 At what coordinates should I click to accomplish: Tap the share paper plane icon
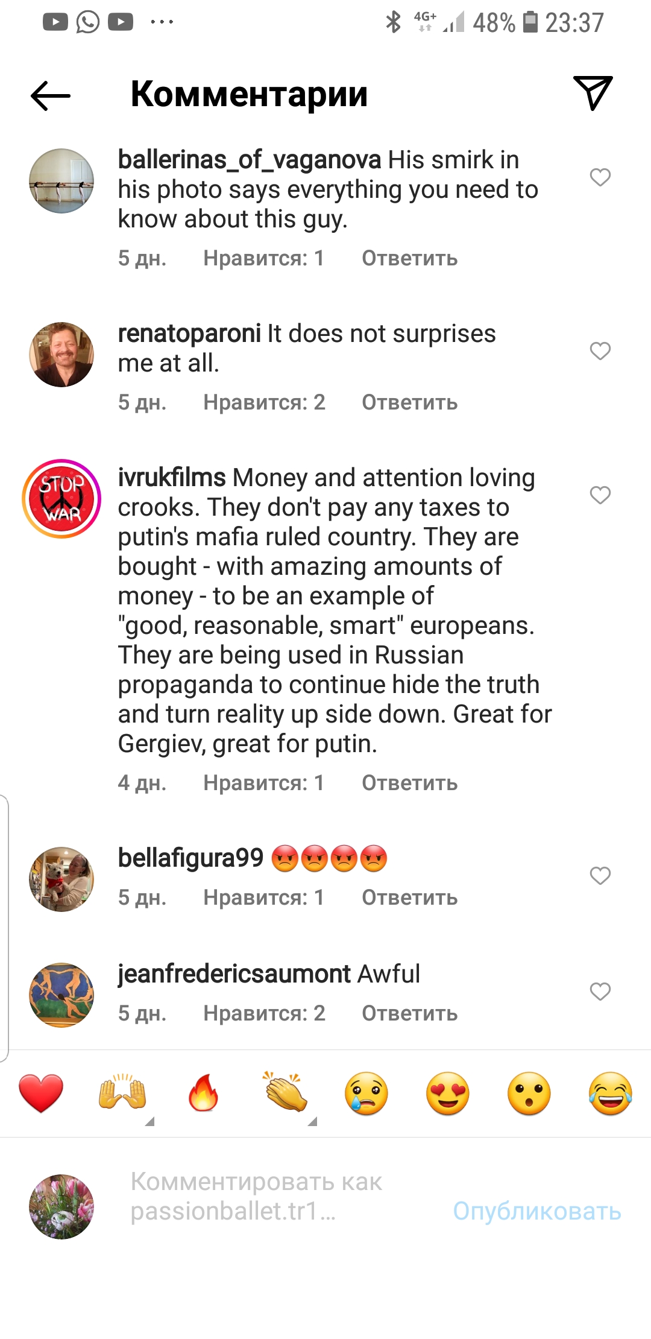point(593,93)
